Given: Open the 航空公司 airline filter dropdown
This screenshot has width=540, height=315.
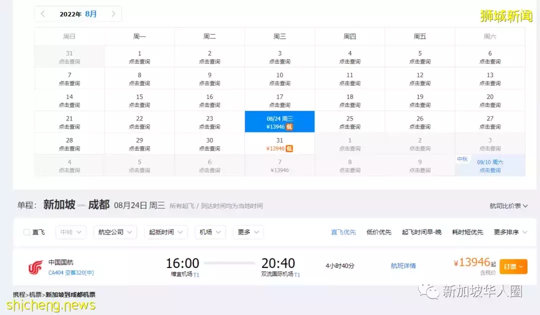Looking at the screenshot, I should 115,232.
